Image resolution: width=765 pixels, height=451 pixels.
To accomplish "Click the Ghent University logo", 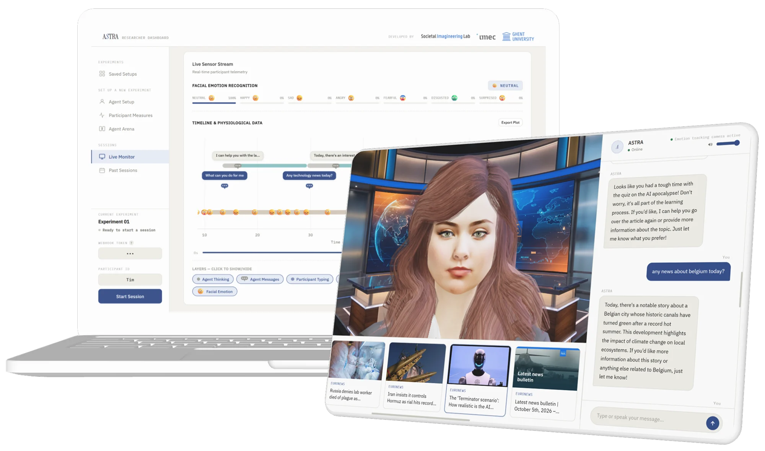I will tap(518, 37).
